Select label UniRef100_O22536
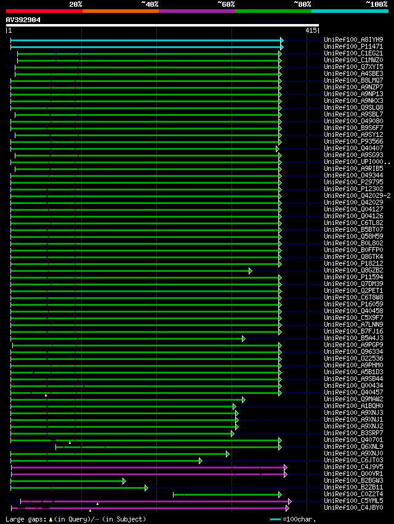The width and height of the screenshot is (394, 524). click(353, 358)
